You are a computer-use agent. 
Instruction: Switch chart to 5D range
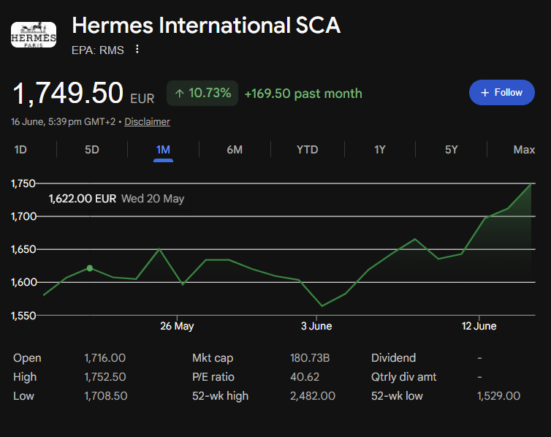pyautogui.click(x=92, y=150)
